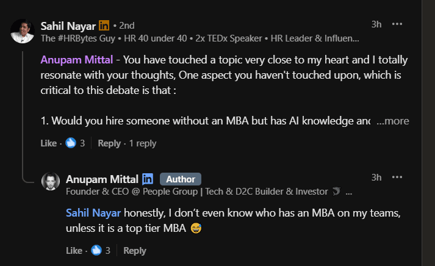The image size is (435, 266).
Task: Show the 1 reply thread
Action: click(x=143, y=143)
